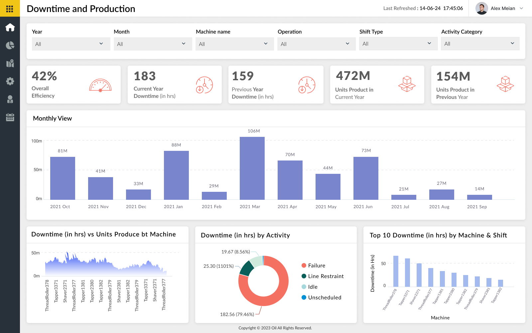Viewport: 532px width, 333px height.
Task: Click the Overall Efficiency gauge icon
Action: [x=100, y=85]
